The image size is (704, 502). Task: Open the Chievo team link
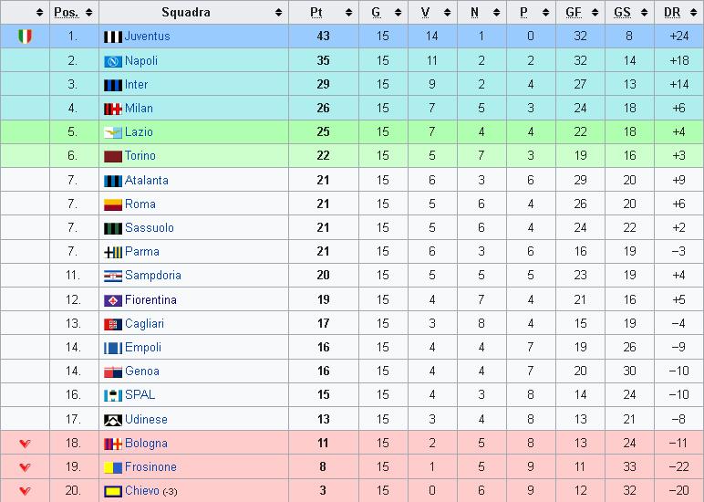pos(142,490)
